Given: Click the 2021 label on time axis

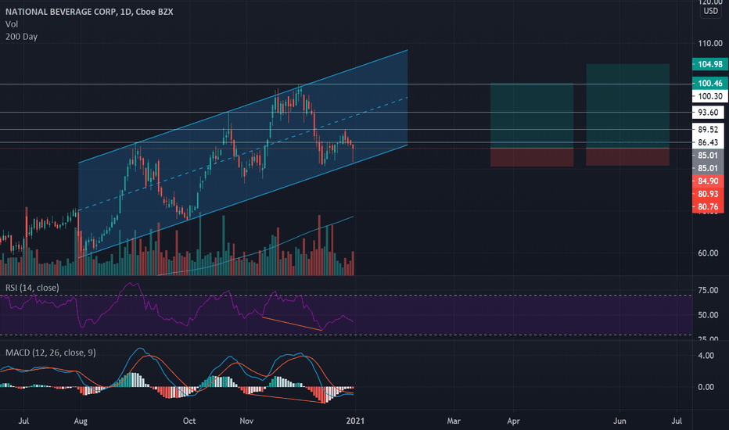Looking at the screenshot, I should click(355, 421).
